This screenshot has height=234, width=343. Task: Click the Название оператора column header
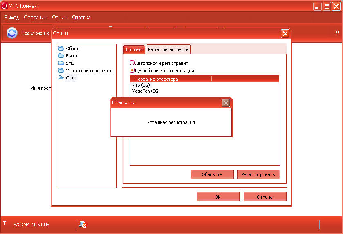point(171,79)
